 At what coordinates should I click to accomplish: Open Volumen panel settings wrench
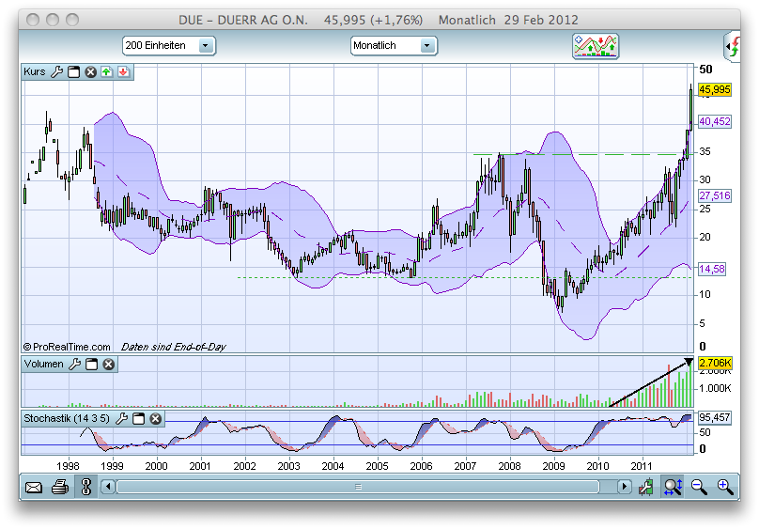coord(74,364)
